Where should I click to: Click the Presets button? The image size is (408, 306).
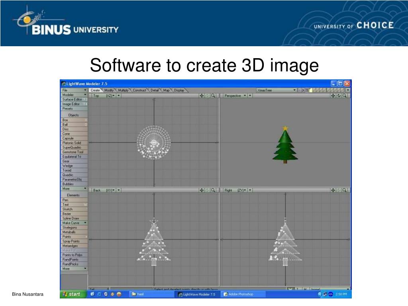click(74, 108)
